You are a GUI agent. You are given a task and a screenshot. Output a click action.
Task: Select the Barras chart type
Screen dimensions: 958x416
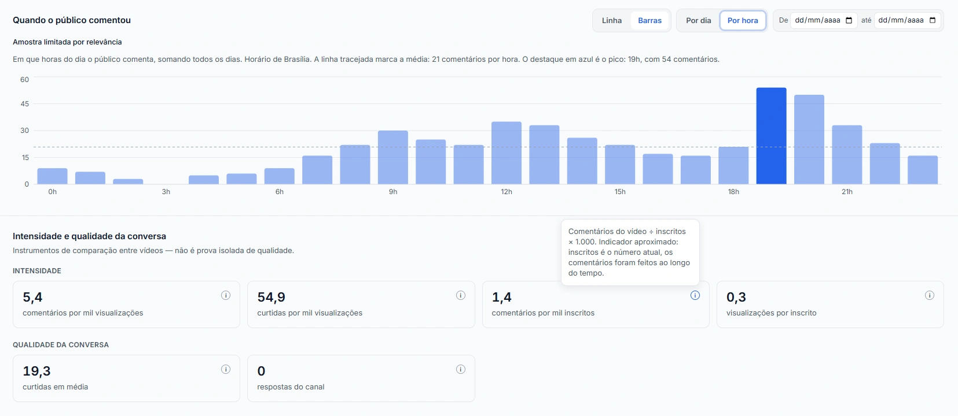649,20
